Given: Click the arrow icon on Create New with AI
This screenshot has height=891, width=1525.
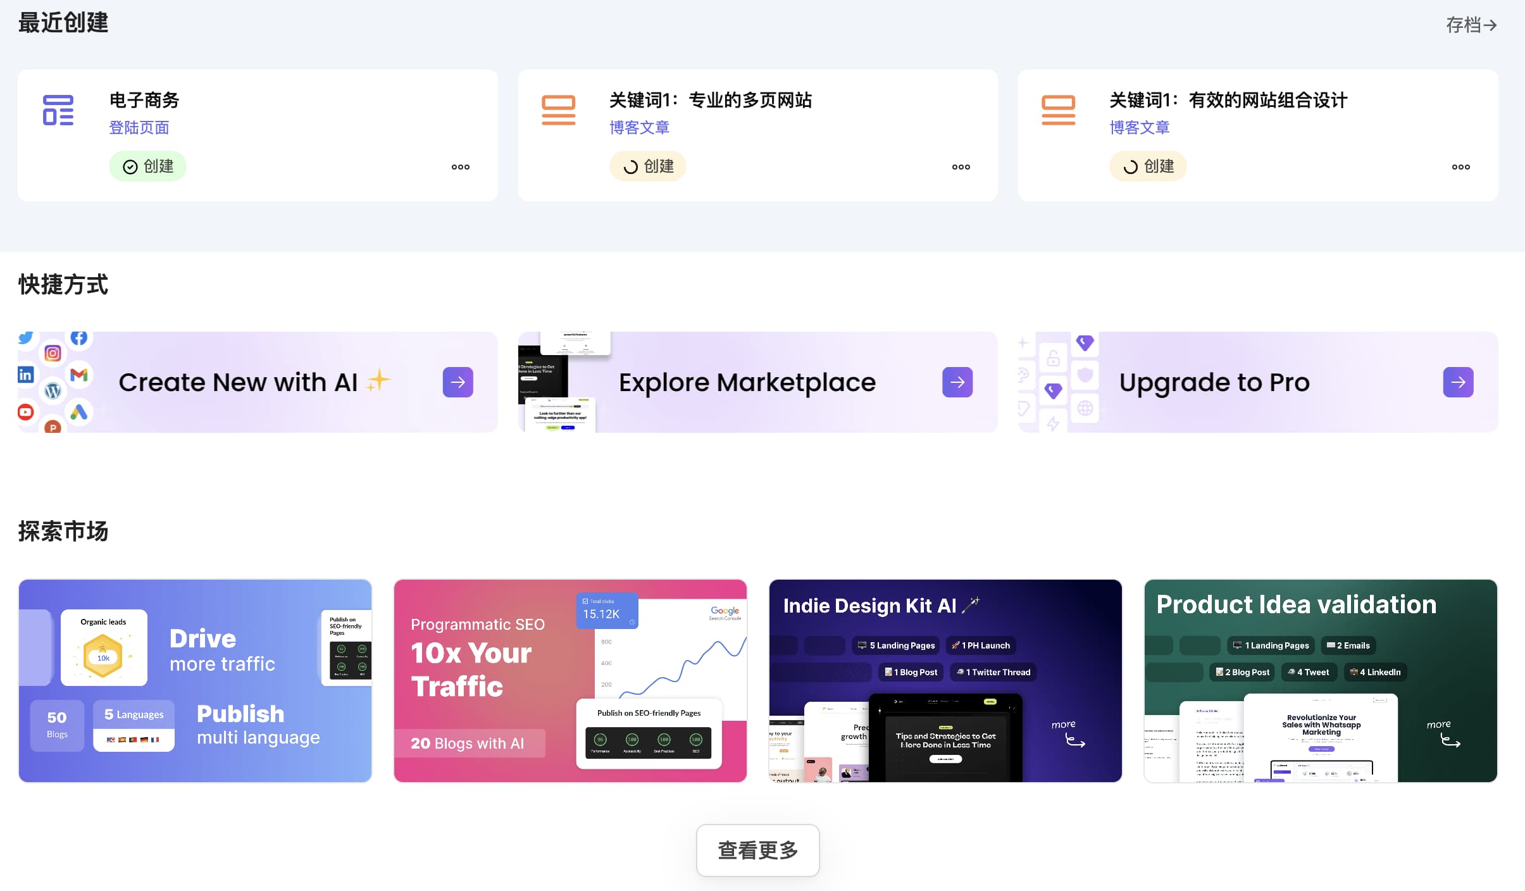Looking at the screenshot, I should tap(457, 382).
